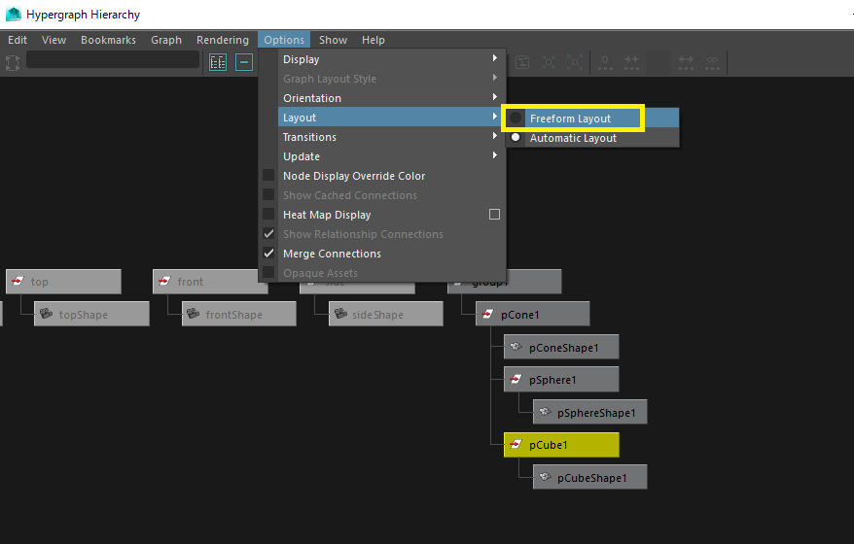The image size is (854, 544).
Task: Toggle Show Relationship Connections checkbox
Action: [x=268, y=234]
